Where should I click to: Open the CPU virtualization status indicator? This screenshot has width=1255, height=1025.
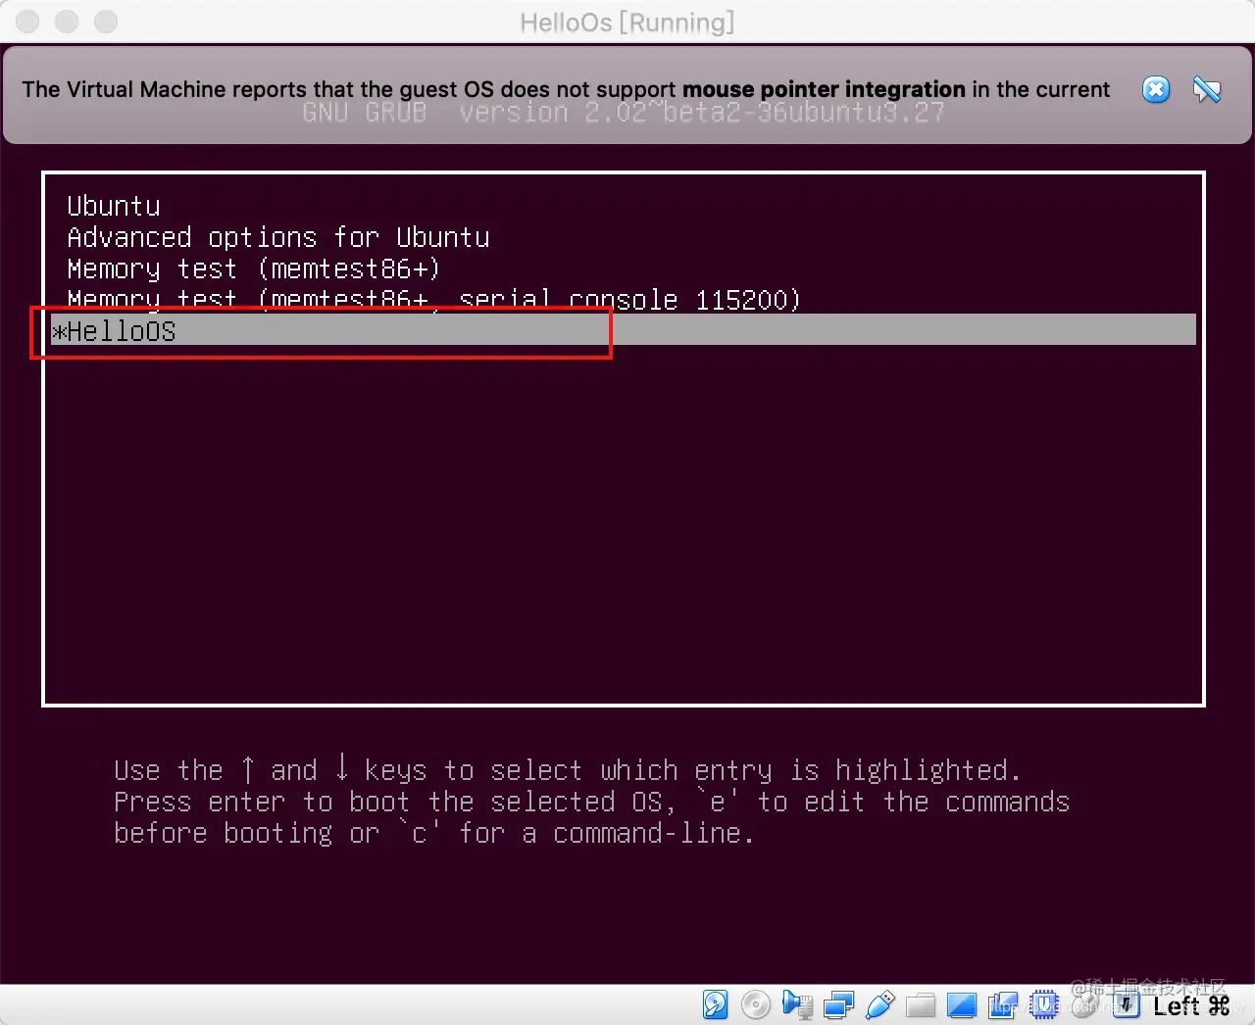1044,1004
